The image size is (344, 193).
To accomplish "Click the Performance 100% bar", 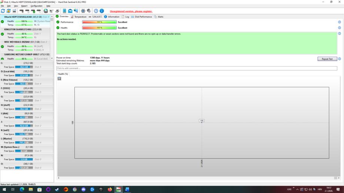I will [100, 22].
